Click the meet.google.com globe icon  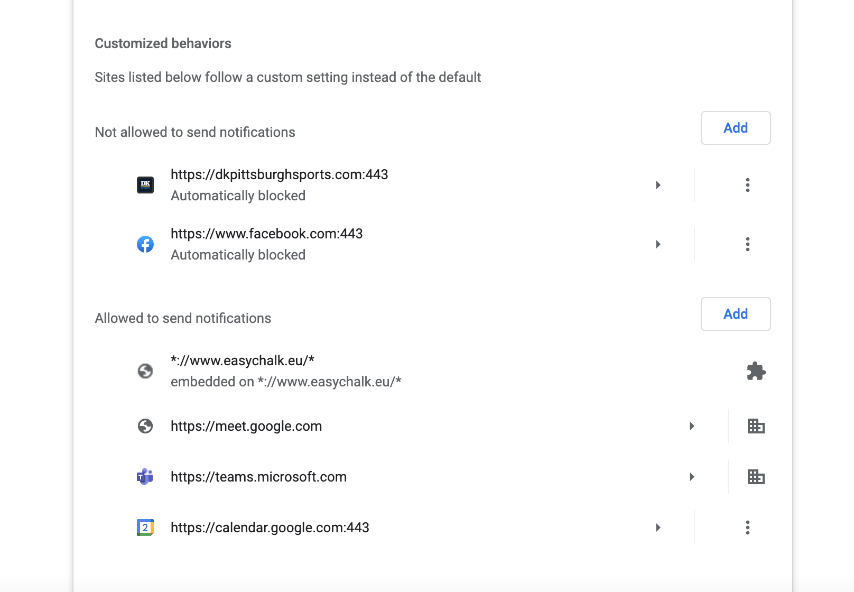click(x=145, y=426)
